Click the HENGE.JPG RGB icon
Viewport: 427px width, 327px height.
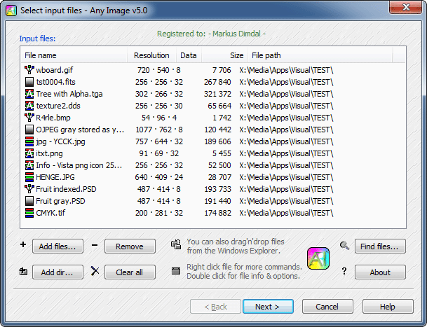[29, 177]
